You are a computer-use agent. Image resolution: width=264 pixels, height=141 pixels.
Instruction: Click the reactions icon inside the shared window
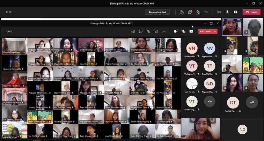[x=148, y=31]
